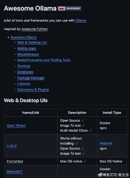130x178 pixels.
Task: Open Extensions & Plugins section link
Action: point(33,90)
